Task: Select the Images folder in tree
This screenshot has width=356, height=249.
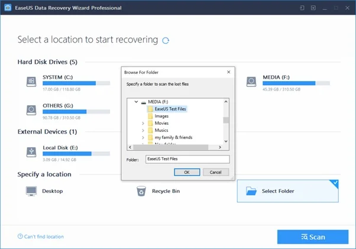Action: pyautogui.click(x=161, y=116)
